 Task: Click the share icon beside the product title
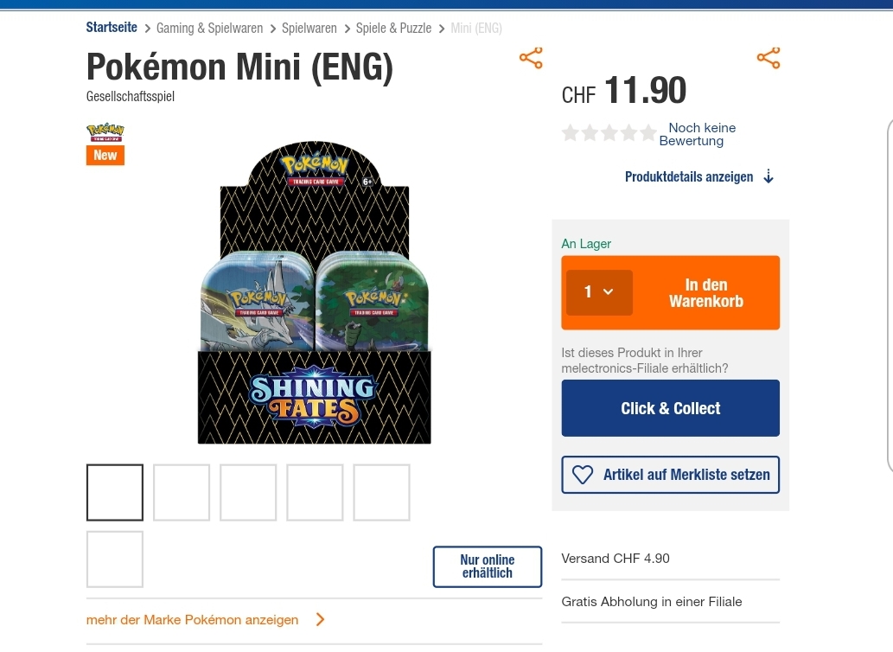pos(531,59)
